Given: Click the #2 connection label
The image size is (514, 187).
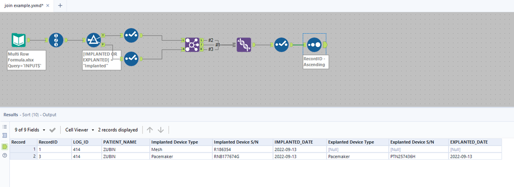Looking at the screenshot, I should pyautogui.click(x=211, y=40).
